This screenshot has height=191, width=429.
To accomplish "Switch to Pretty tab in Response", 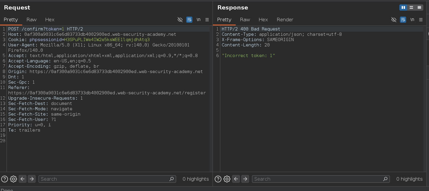I will click(x=224, y=20).
